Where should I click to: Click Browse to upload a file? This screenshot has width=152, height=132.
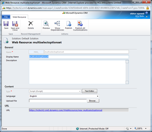93,101
